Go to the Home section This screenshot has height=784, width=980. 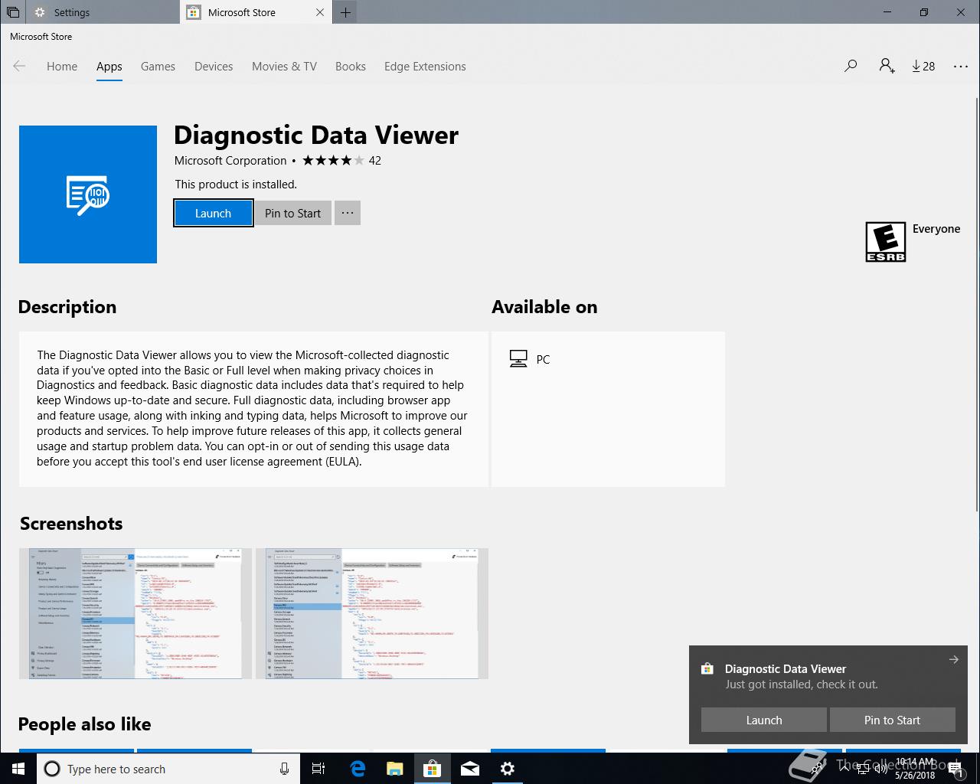coord(62,67)
